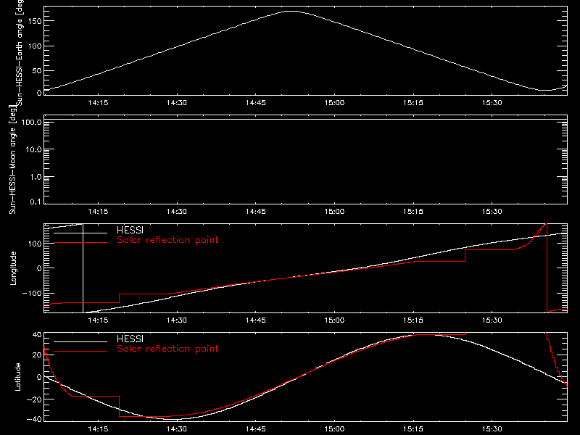Choose 15:30 label under Longitude plot
The height and width of the screenshot is (435, 580).
tap(492, 320)
